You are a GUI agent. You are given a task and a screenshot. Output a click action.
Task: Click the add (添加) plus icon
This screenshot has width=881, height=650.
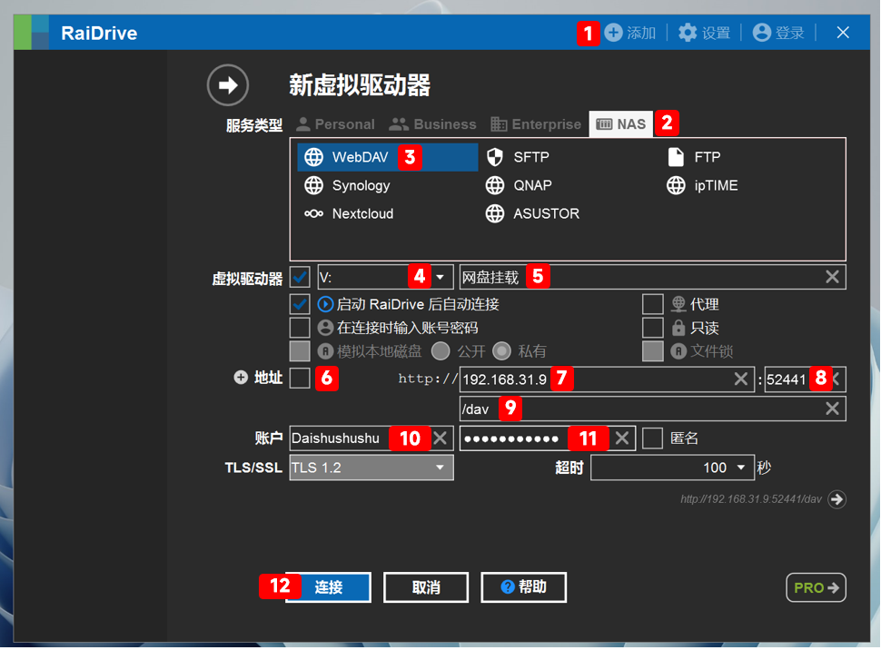(x=613, y=33)
